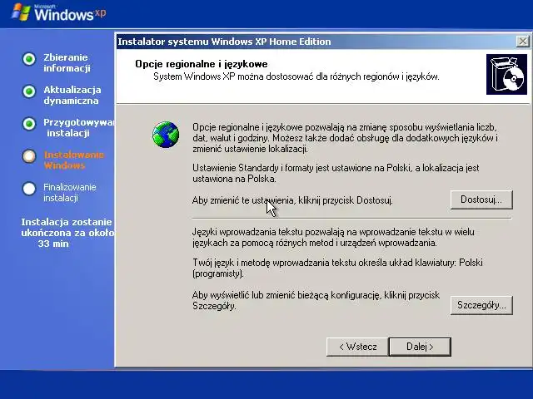Click the "Instalowanie Windows" orange label
The height and width of the screenshot is (399, 533).
[74, 160]
